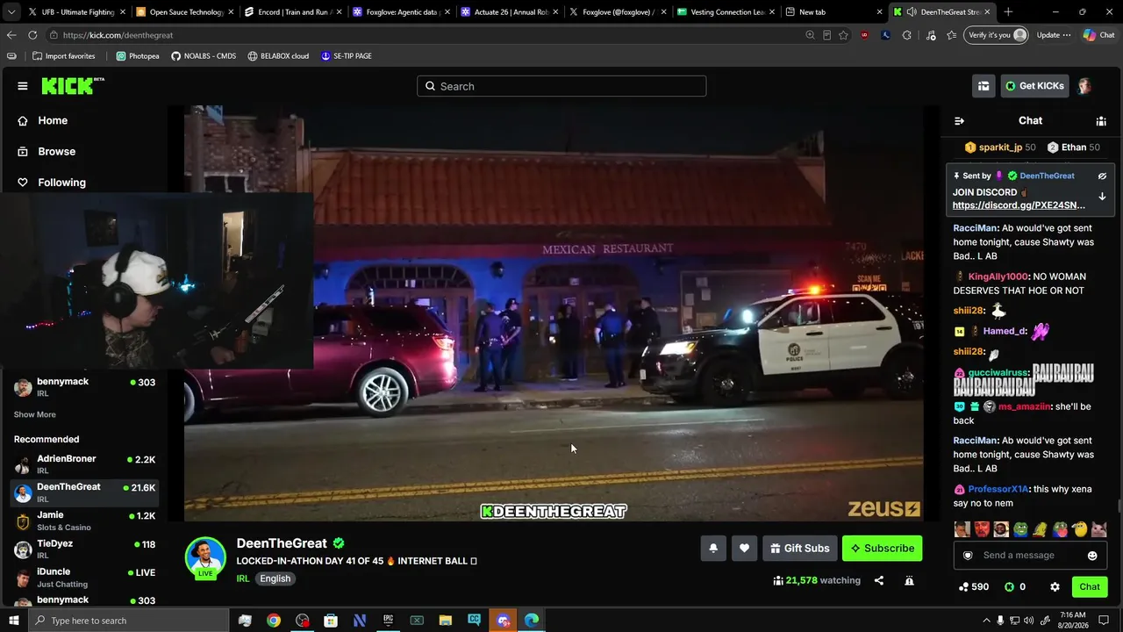
Task: Switch to the Encord Train and Run tab
Action: point(293,12)
